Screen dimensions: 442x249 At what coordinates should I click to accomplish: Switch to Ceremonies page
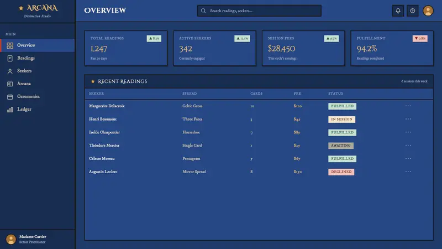tap(38, 96)
